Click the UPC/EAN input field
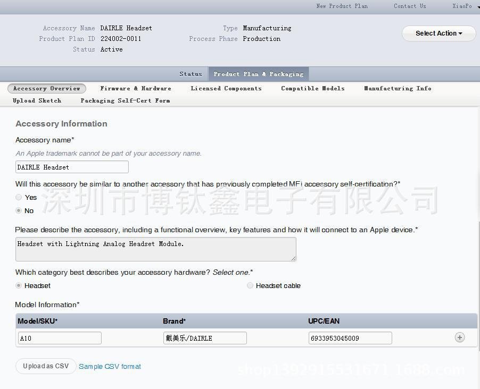Viewport: 480px width, 389px height. click(x=350, y=338)
